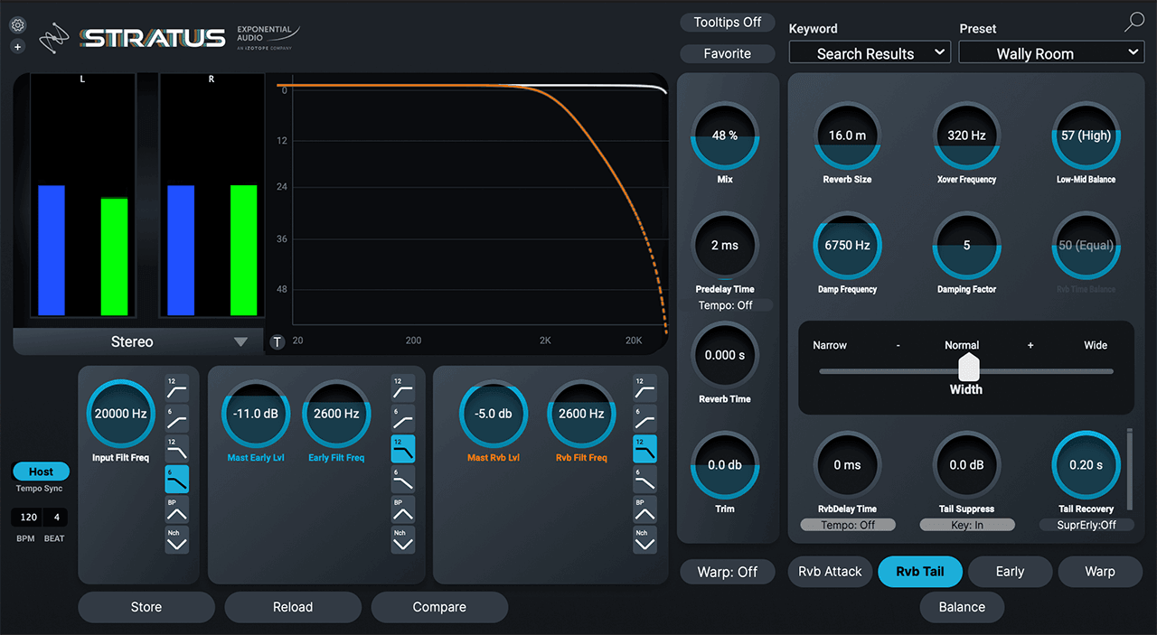Click the Reverb Time knob
1157x635 pixels.
(725, 355)
